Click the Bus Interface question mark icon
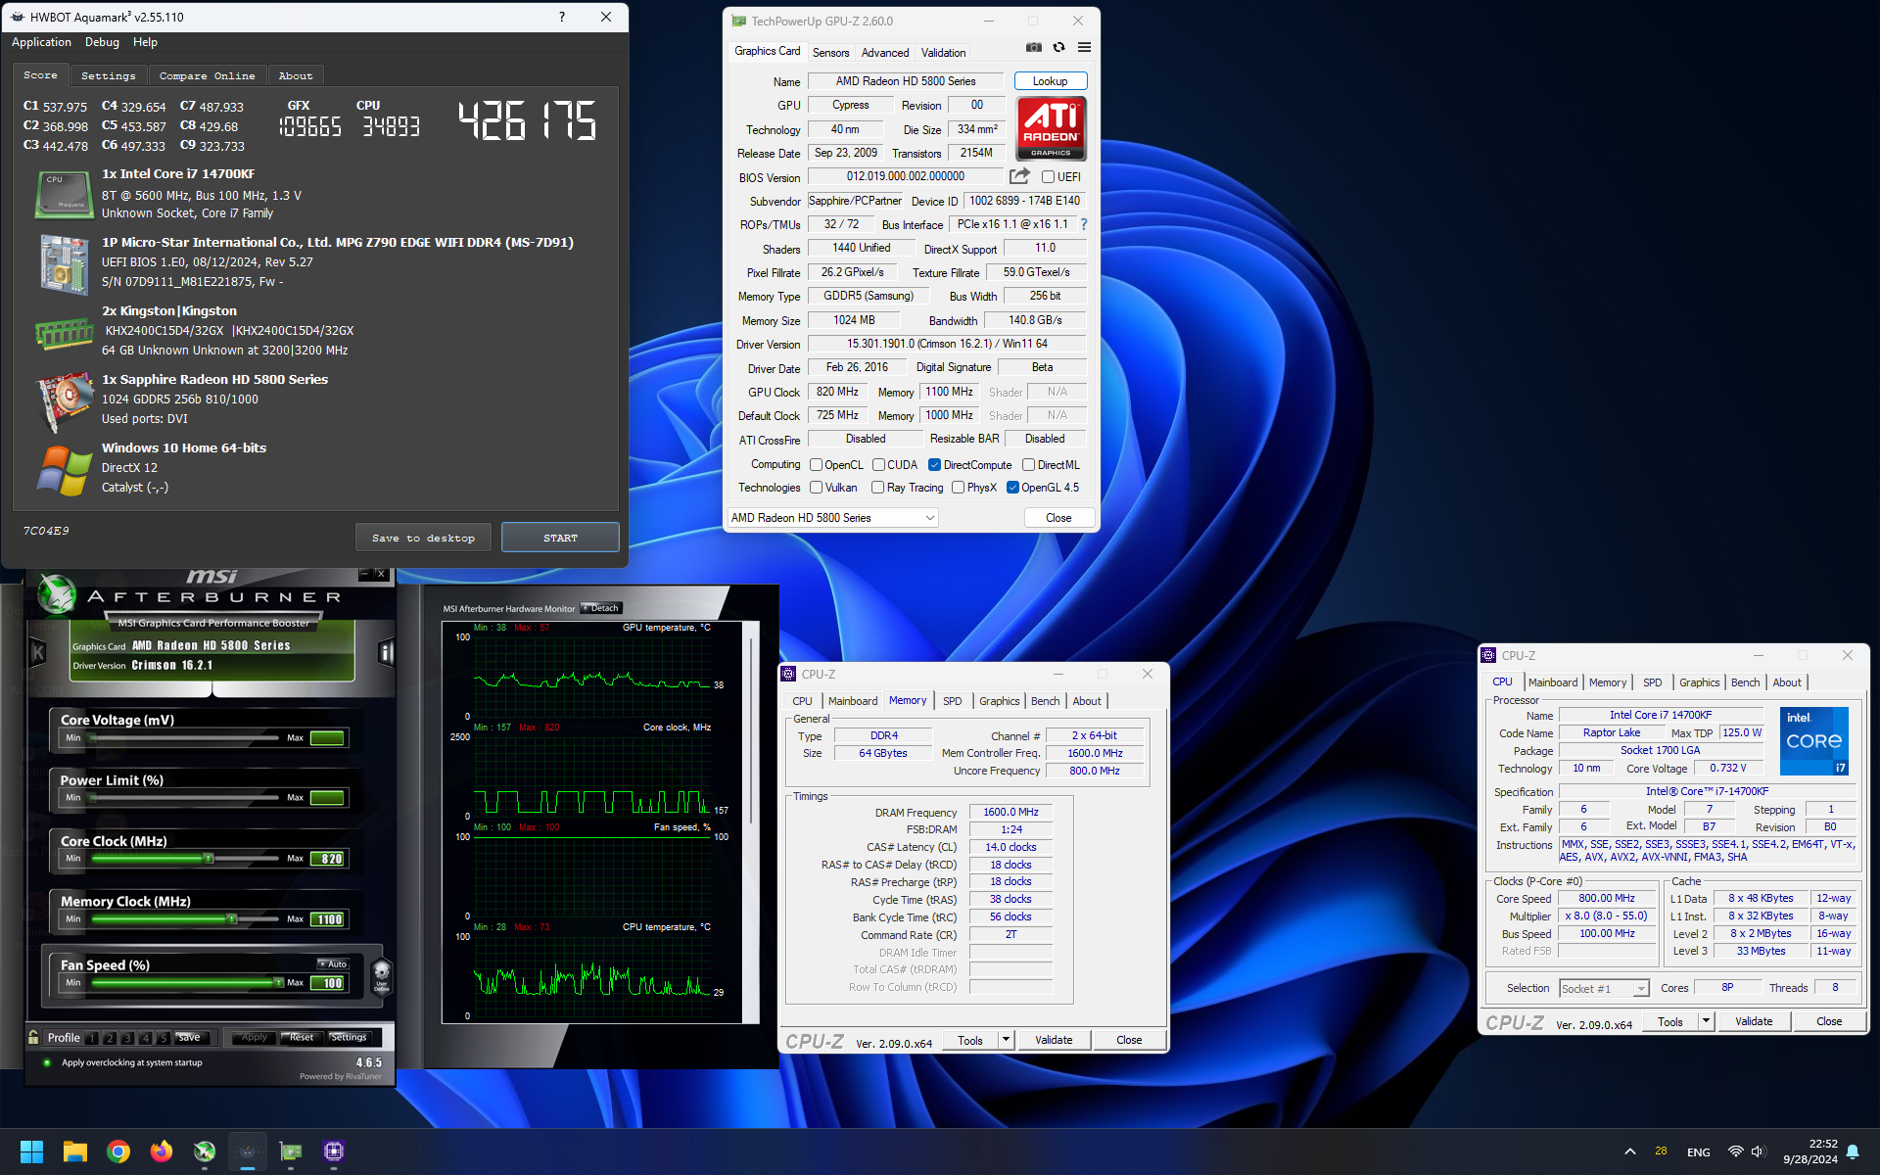1880x1175 pixels. click(x=1084, y=224)
